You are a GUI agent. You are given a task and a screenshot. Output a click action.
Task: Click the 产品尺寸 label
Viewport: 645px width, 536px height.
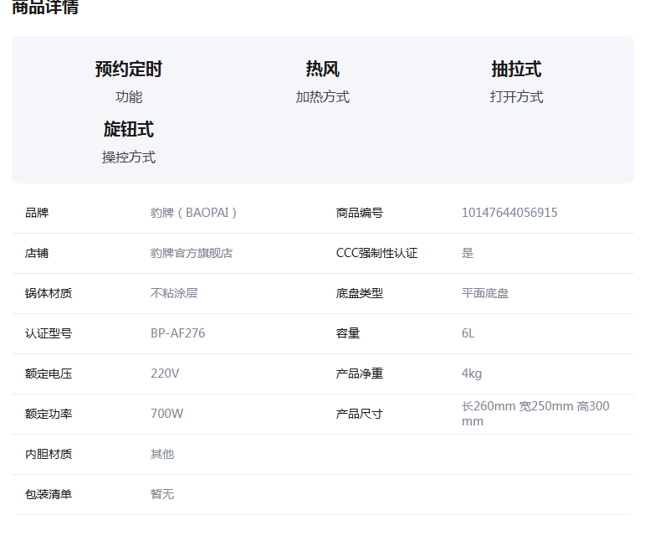click(x=360, y=414)
